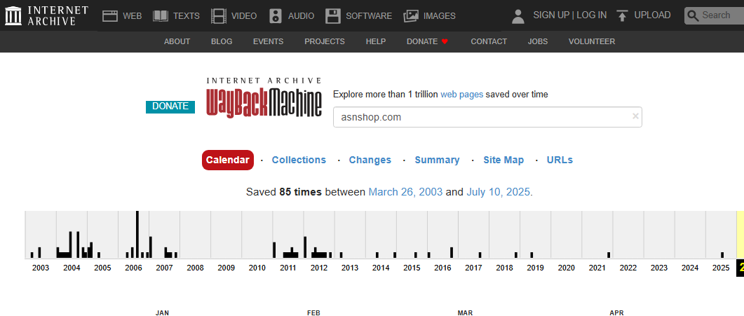This screenshot has width=744, height=316.
Task: Open the Texts book icon
Action: pyautogui.click(x=161, y=16)
